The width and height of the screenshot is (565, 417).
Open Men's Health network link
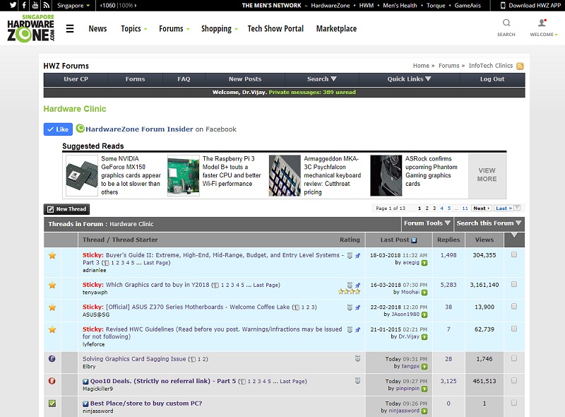(400, 6)
